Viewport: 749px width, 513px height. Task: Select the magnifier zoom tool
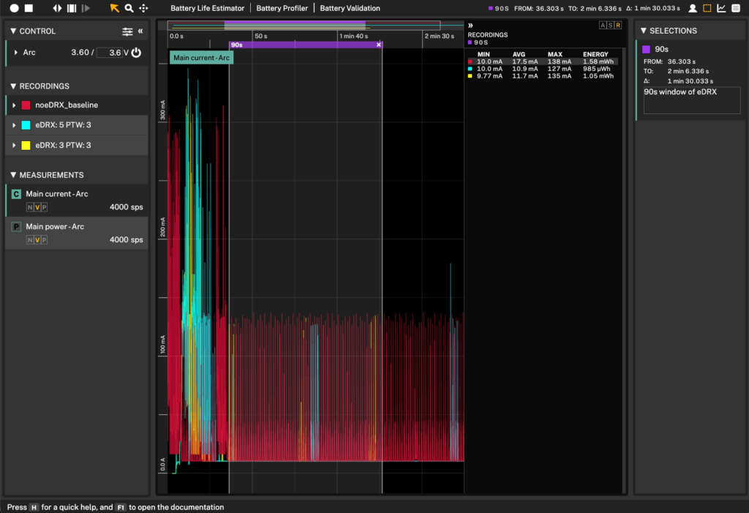(x=129, y=8)
